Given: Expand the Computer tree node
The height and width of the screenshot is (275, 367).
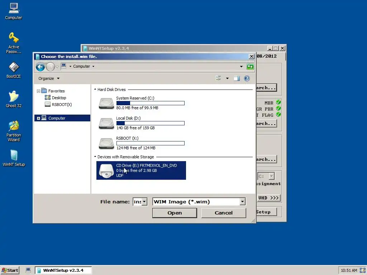Looking at the screenshot, I should (38, 118).
